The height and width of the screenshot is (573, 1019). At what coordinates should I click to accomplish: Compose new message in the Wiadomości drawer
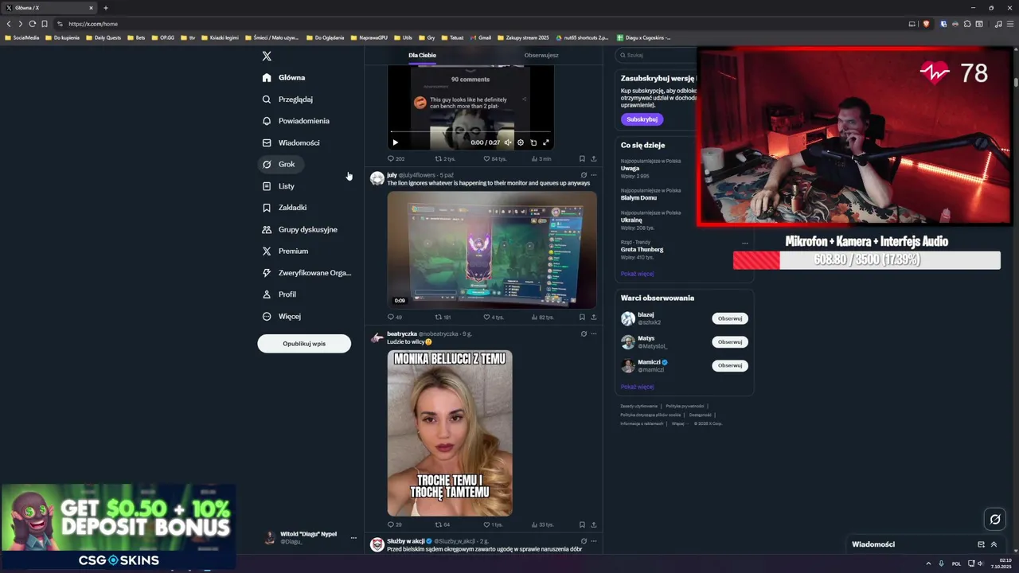coord(981,544)
